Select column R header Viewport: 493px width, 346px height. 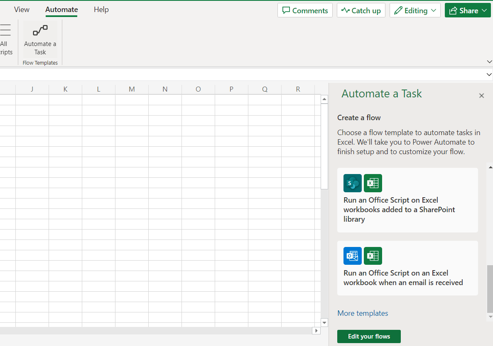[298, 89]
